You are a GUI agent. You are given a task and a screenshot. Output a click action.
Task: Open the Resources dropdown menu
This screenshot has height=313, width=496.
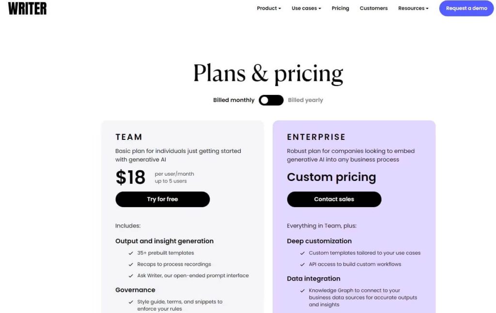click(x=413, y=8)
